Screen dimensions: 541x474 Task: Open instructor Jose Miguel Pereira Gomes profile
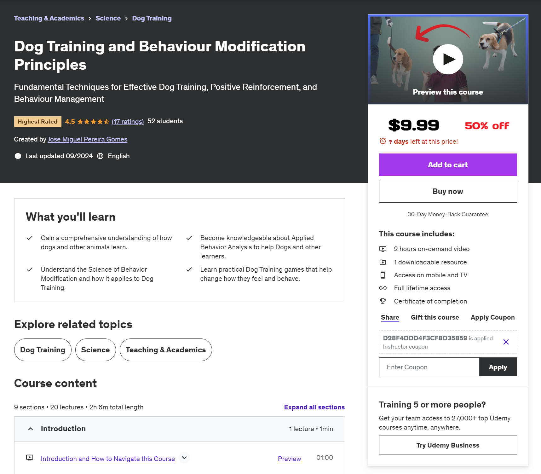(x=88, y=139)
